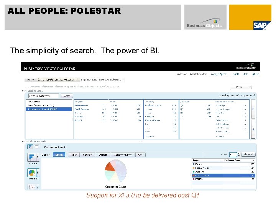This screenshot has height=207, width=276.
Task: Click into the search text field
Action: point(43,96)
